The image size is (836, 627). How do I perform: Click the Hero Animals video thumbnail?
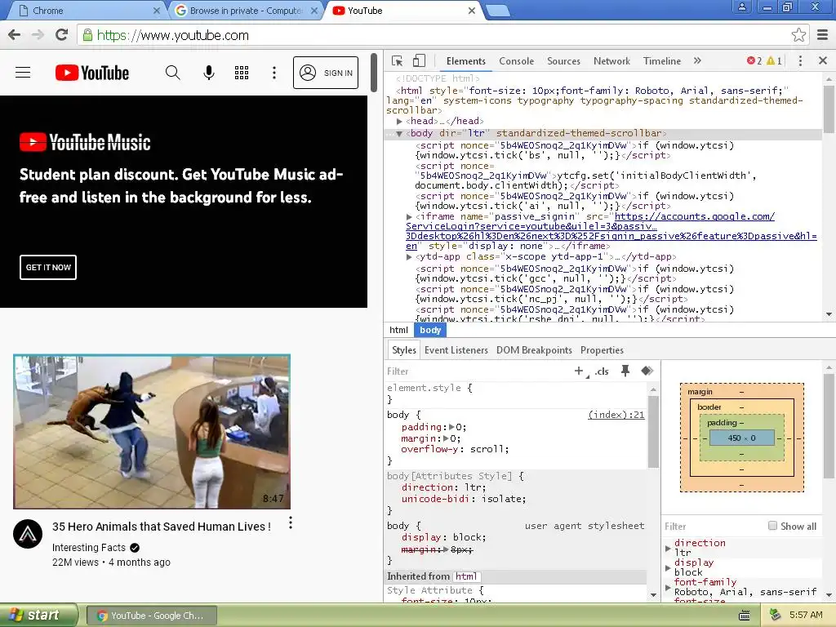152,431
